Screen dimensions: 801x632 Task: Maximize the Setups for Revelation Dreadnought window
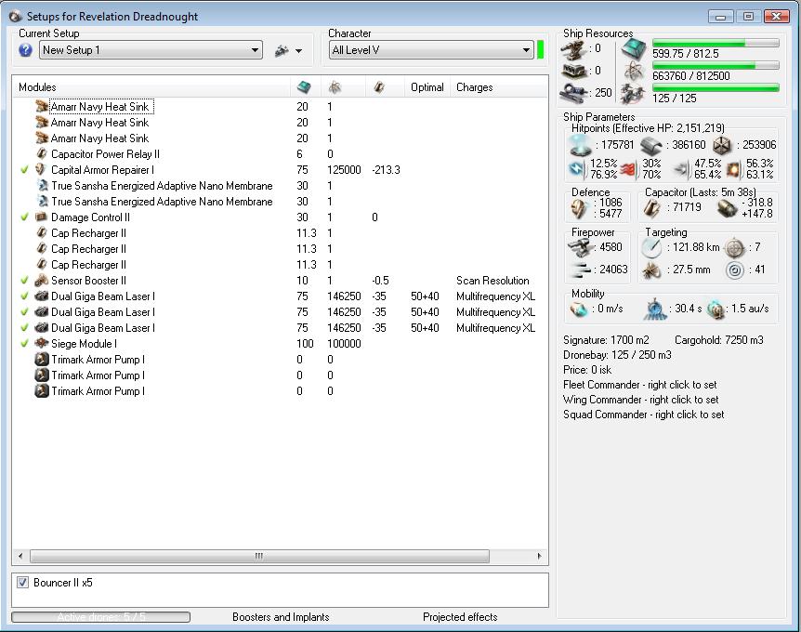click(x=748, y=17)
